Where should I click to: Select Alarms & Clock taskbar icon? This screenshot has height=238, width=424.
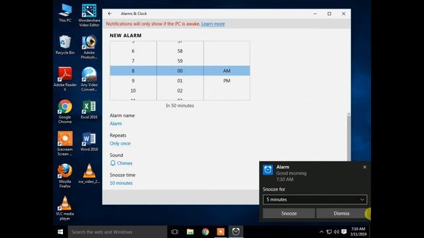(236, 232)
